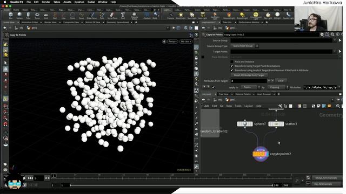
Task: Open Apply to Points dropdown
Action: (250, 87)
